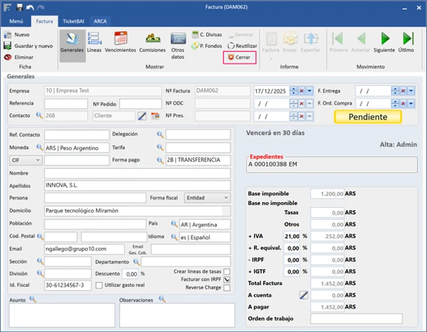Screen dimensions: 427x332
Task: Open the ARCA tab
Action: click(x=100, y=21)
